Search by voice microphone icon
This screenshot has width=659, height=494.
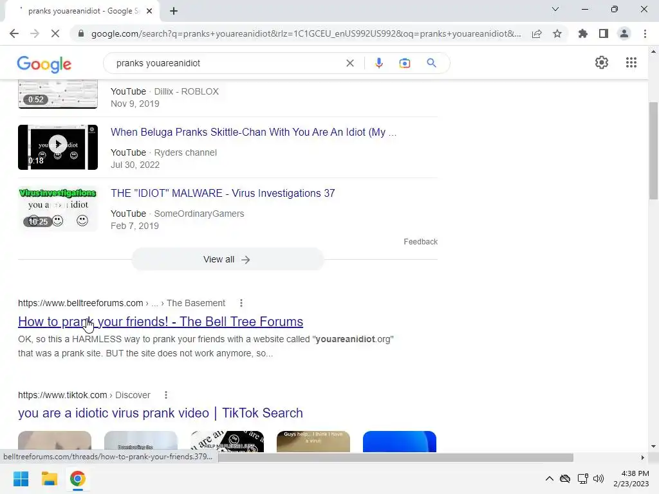pos(378,63)
